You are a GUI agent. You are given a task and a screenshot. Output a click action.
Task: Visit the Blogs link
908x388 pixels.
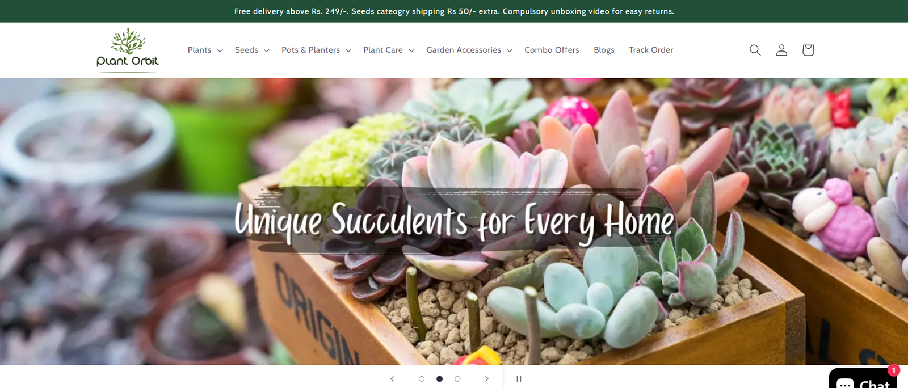click(x=604, y=50)
